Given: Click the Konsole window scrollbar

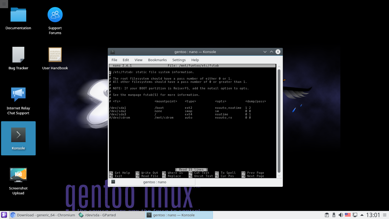Looking at the screenshot, I should click(x=279, y=120).
